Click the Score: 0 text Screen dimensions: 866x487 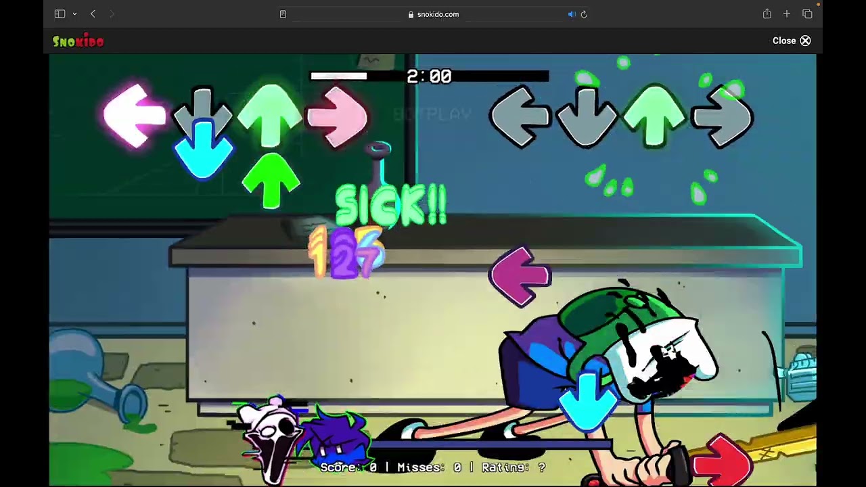348,467
